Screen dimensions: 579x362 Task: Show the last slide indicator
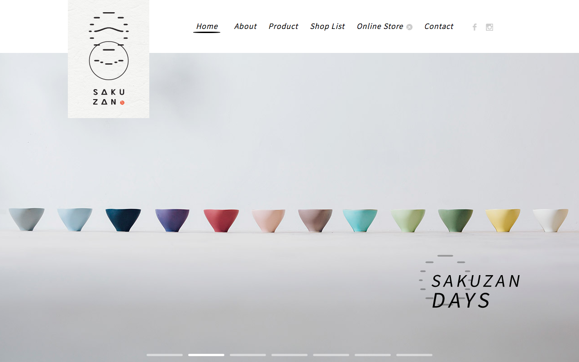click(414, 355)
